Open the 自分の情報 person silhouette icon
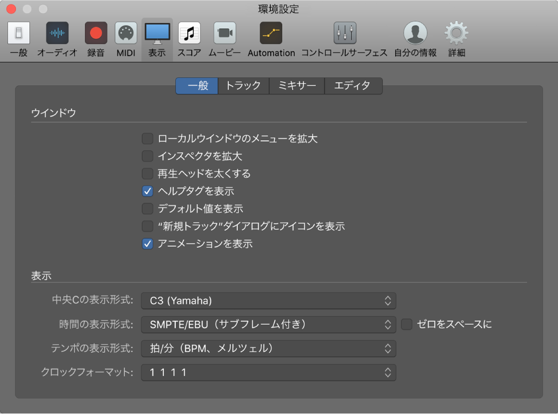This screenshot has height=414, width=558. [x=415, y=33]
